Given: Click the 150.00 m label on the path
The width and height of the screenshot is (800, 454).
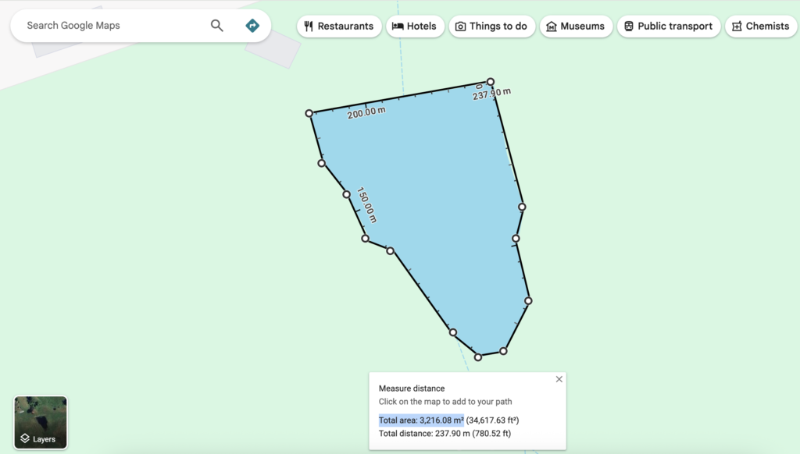Looking at the screenshot, I should pos(366,204).
